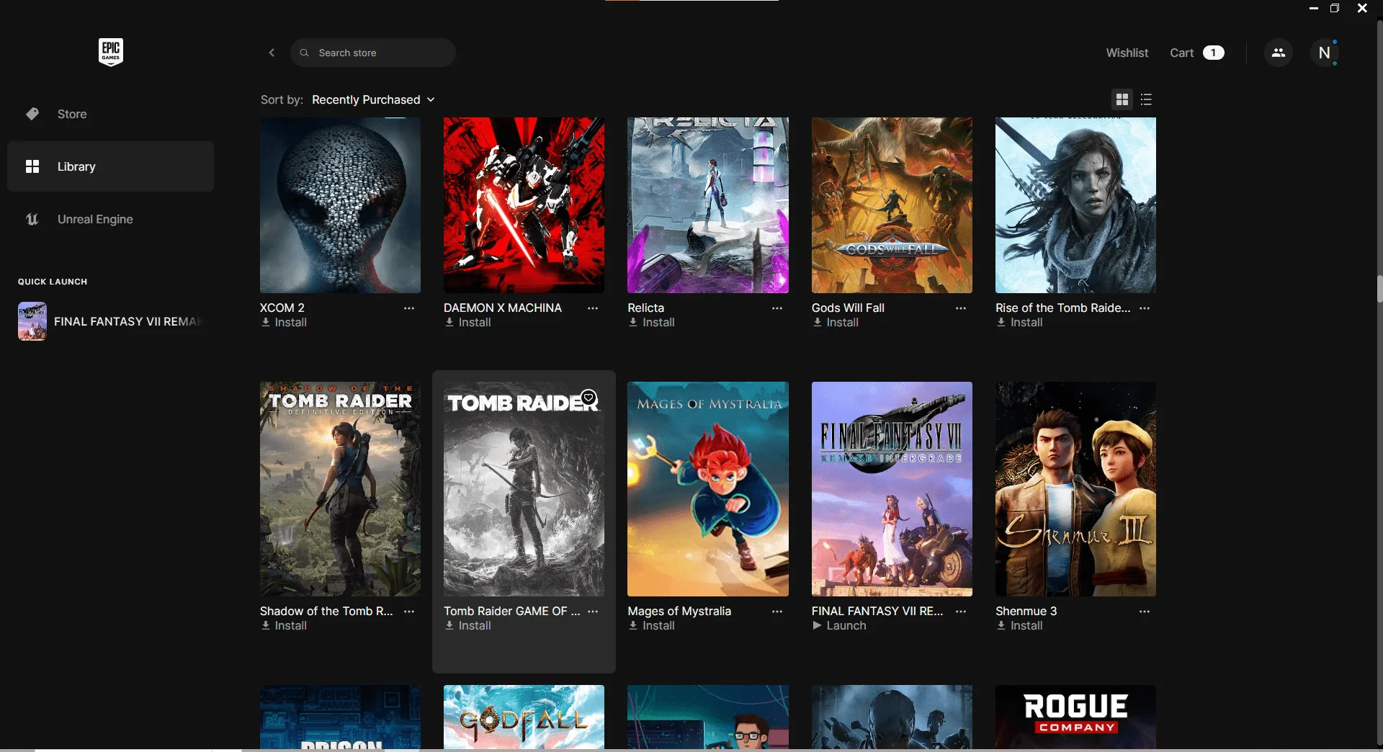This screenshot has height=752, width=1383.
Task: Install Relicta
Action: click(651, 323)
